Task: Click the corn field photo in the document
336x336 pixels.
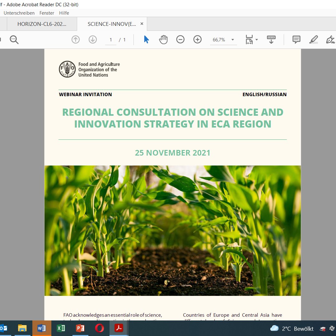Action: [x=172, y=231]
